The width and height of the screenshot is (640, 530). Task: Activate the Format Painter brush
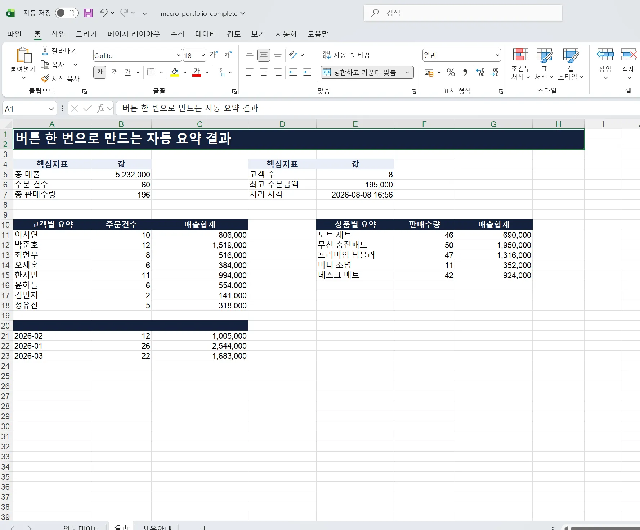coord(45,78)
